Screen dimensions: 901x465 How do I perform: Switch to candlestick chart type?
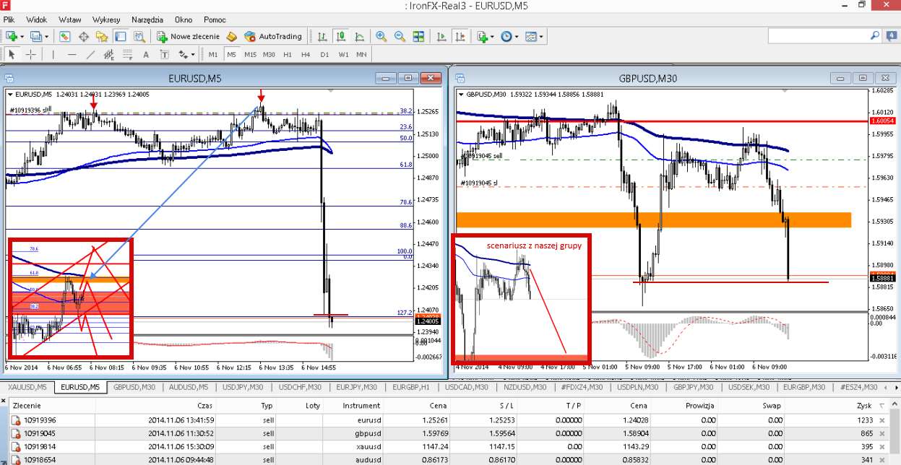coord(340,36)
